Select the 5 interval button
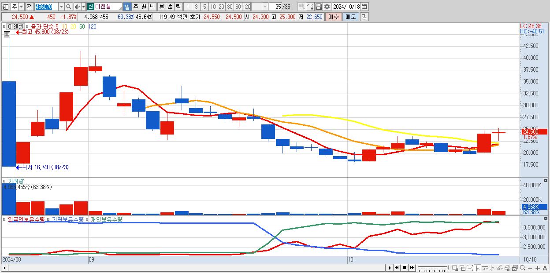The width and height of the screenshot is (550, 273). coord(204,7)
